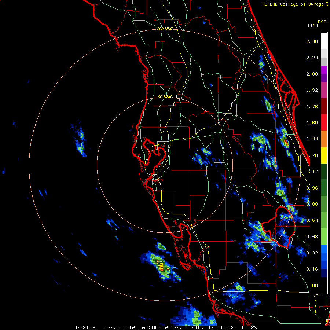The height and width of the screenshot is (330, 330).
Task: Click the 2.24 legend value
Action: (x=312, y=58)
